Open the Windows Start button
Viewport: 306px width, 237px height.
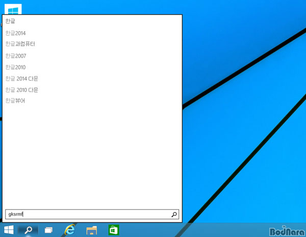point(9,230)
